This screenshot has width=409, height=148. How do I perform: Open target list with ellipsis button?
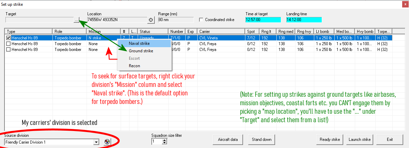click(77, 20)
